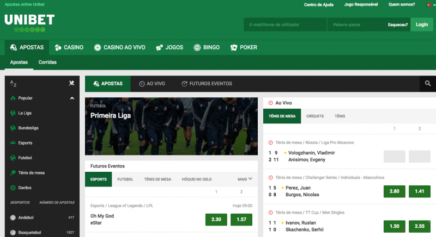Open the language flag selector
The image size is (436, 237).
click(x=431, y=5)
